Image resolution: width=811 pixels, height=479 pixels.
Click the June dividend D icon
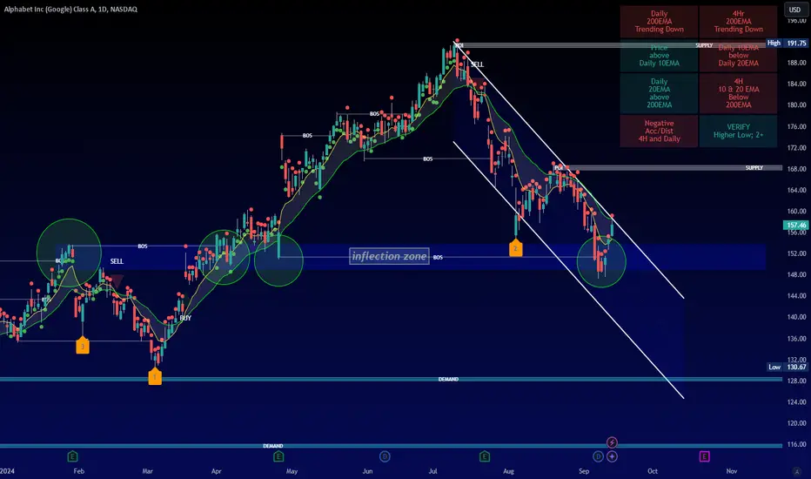(385, 456)
